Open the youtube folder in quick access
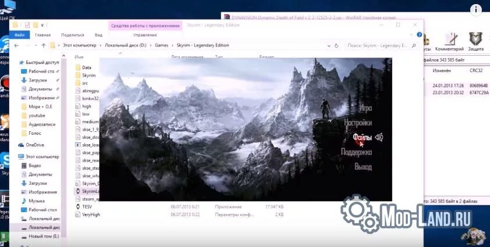The width and height of the screenshot is (490, 247). [33, 116]
